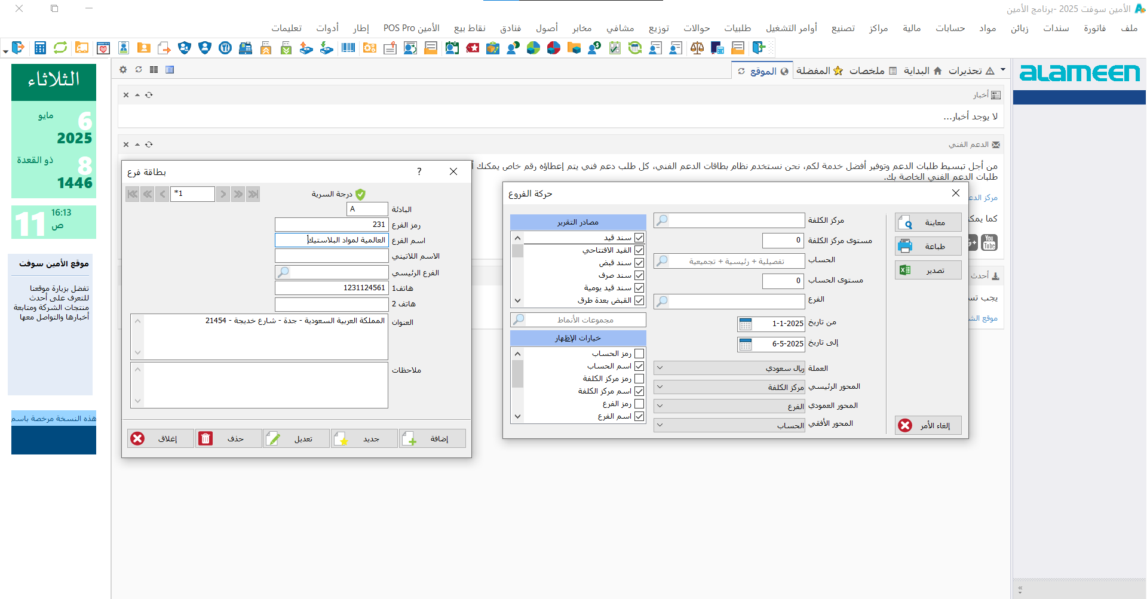Toggle the رمز مركز الكلفة checkbox
This screenshot has width=1147, height=599.
[x=639, y=379]
